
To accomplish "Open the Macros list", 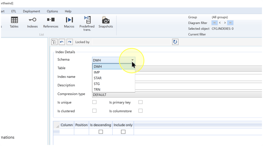I will [x=69, y=22].
